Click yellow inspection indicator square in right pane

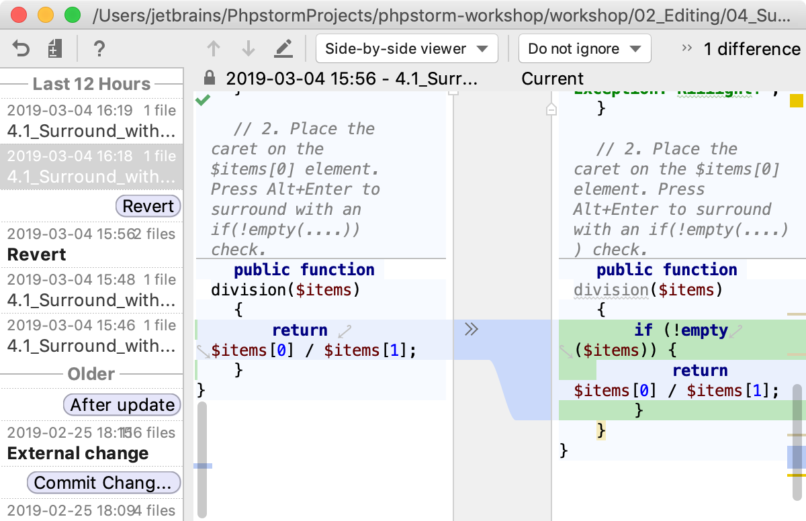(796, 101)
